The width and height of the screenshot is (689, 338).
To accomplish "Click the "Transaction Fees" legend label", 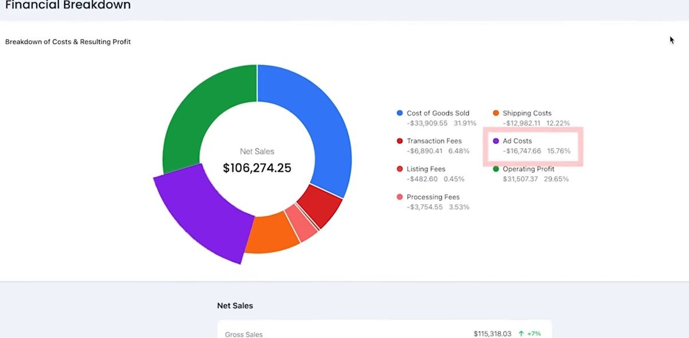I will click(x=434, y=141).
